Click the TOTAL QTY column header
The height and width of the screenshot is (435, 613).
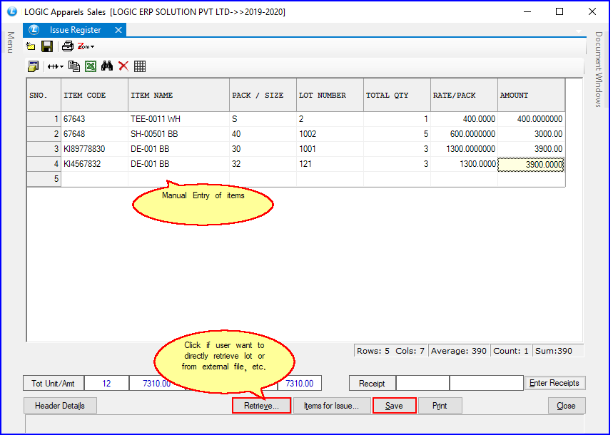point(397,95)
